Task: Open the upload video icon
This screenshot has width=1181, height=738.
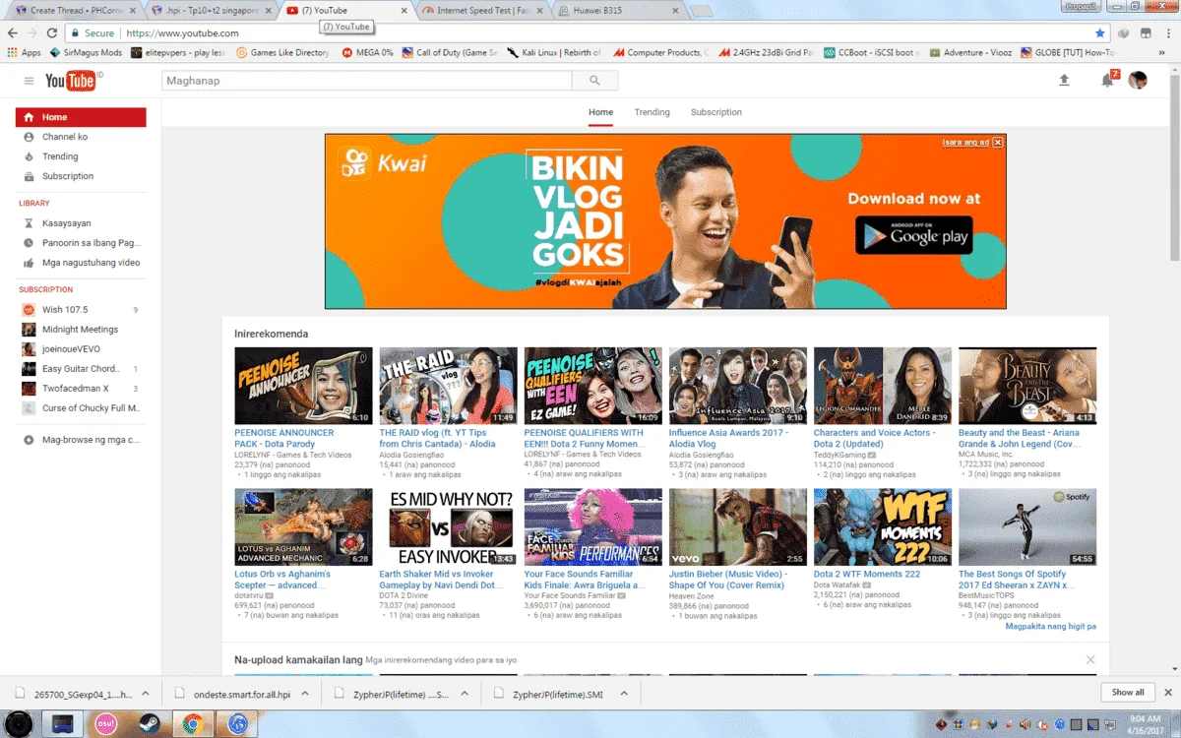Action: (1064, 81)
